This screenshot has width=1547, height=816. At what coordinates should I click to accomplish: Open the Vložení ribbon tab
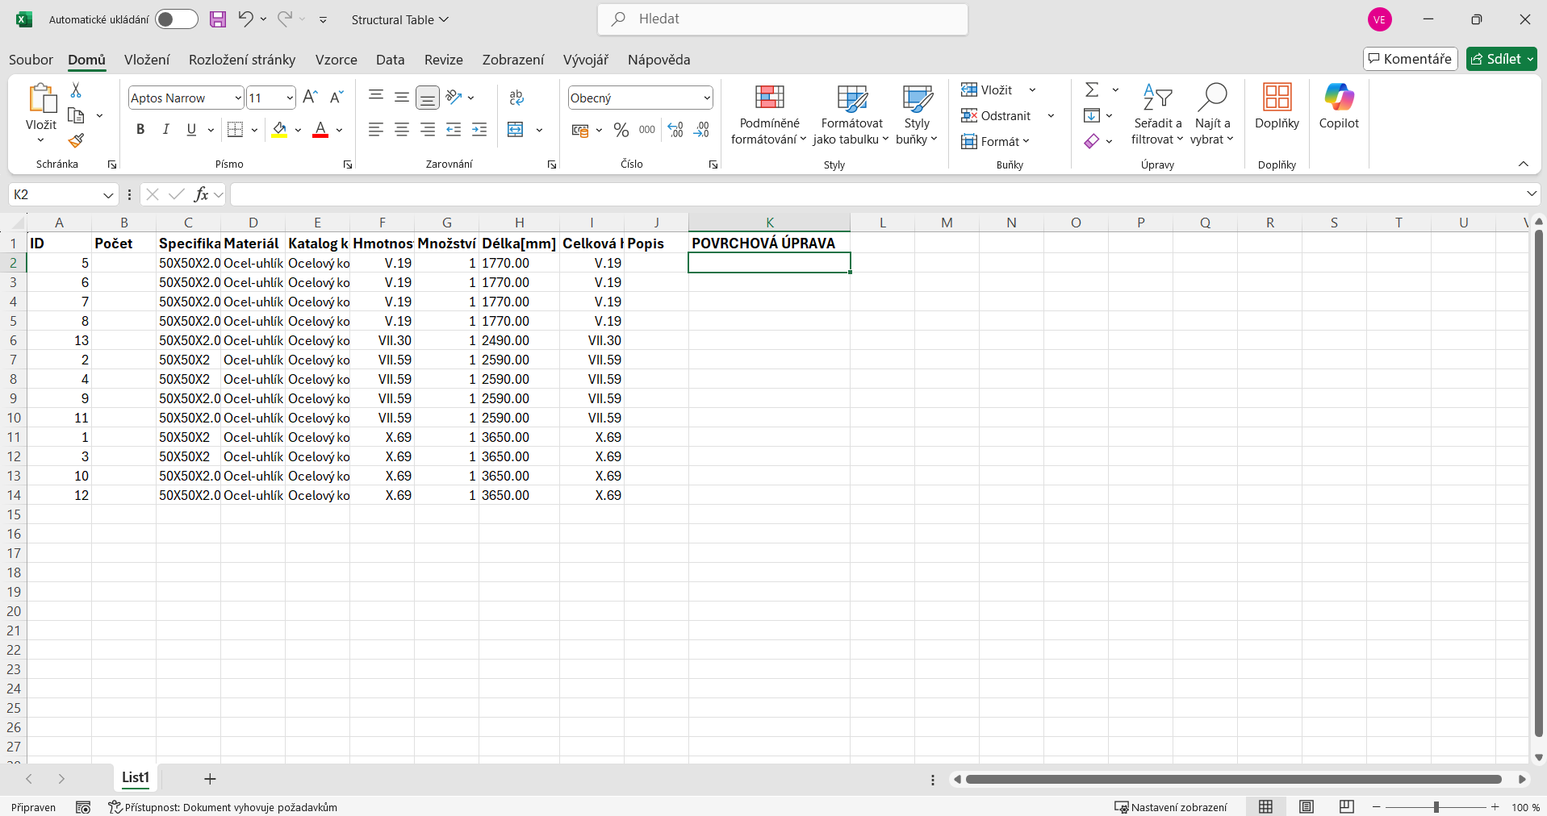[147, 60]
